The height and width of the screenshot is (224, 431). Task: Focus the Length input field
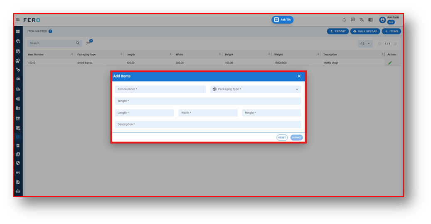[x=144, y=113]
